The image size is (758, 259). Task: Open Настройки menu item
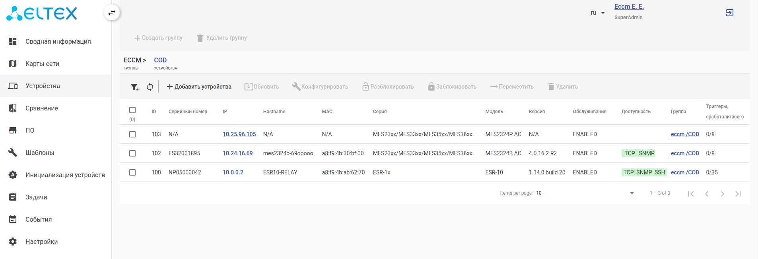click(x=56, y=242)
